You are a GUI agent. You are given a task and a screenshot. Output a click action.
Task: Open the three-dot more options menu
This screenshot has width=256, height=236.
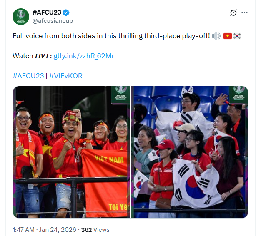244,12
